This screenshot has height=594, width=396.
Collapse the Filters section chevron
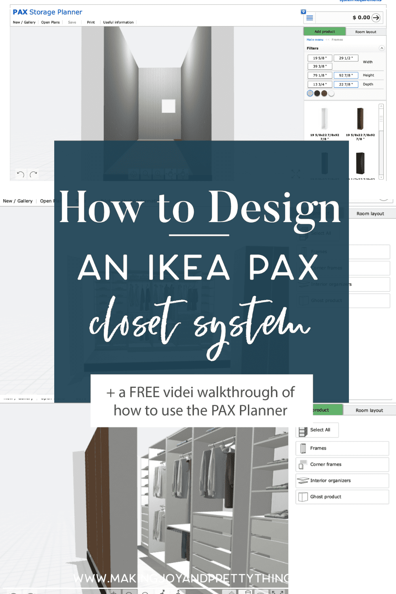coord(382,48)
